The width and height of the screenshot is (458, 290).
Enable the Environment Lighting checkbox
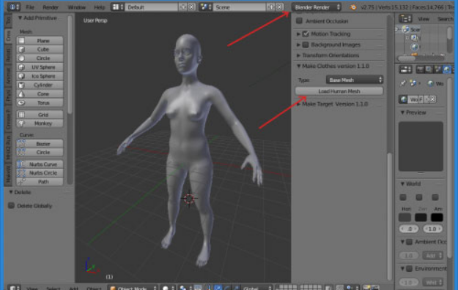pyautogui.click(x=410, y=269)
